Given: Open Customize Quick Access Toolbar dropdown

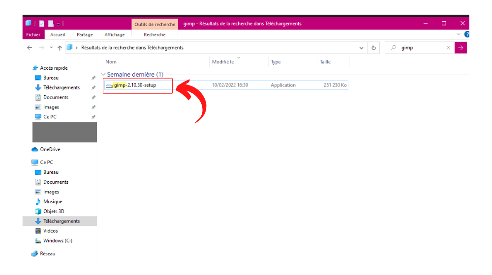Looking at the screenshot, I should point(59,24).
